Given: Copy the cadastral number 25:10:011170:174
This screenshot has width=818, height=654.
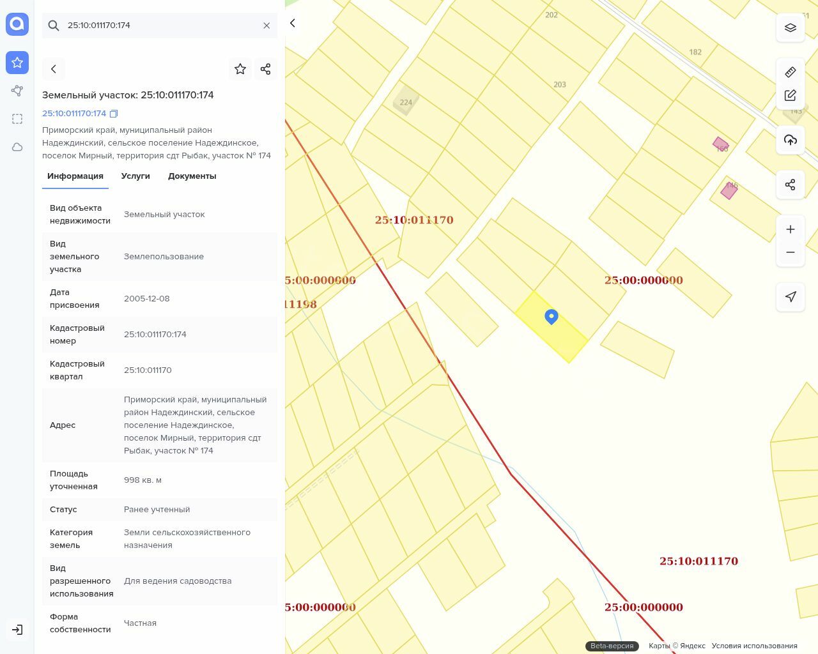Looking at the screenshot, I should 114,114.
